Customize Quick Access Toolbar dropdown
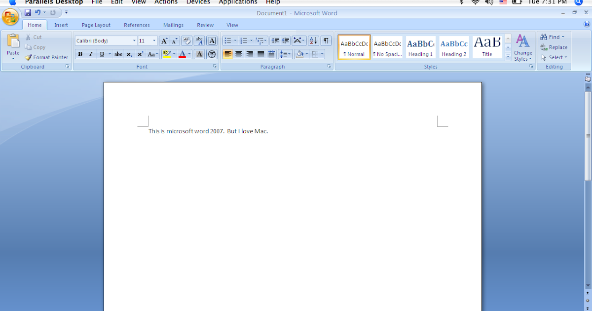 (x=67, y=12)
